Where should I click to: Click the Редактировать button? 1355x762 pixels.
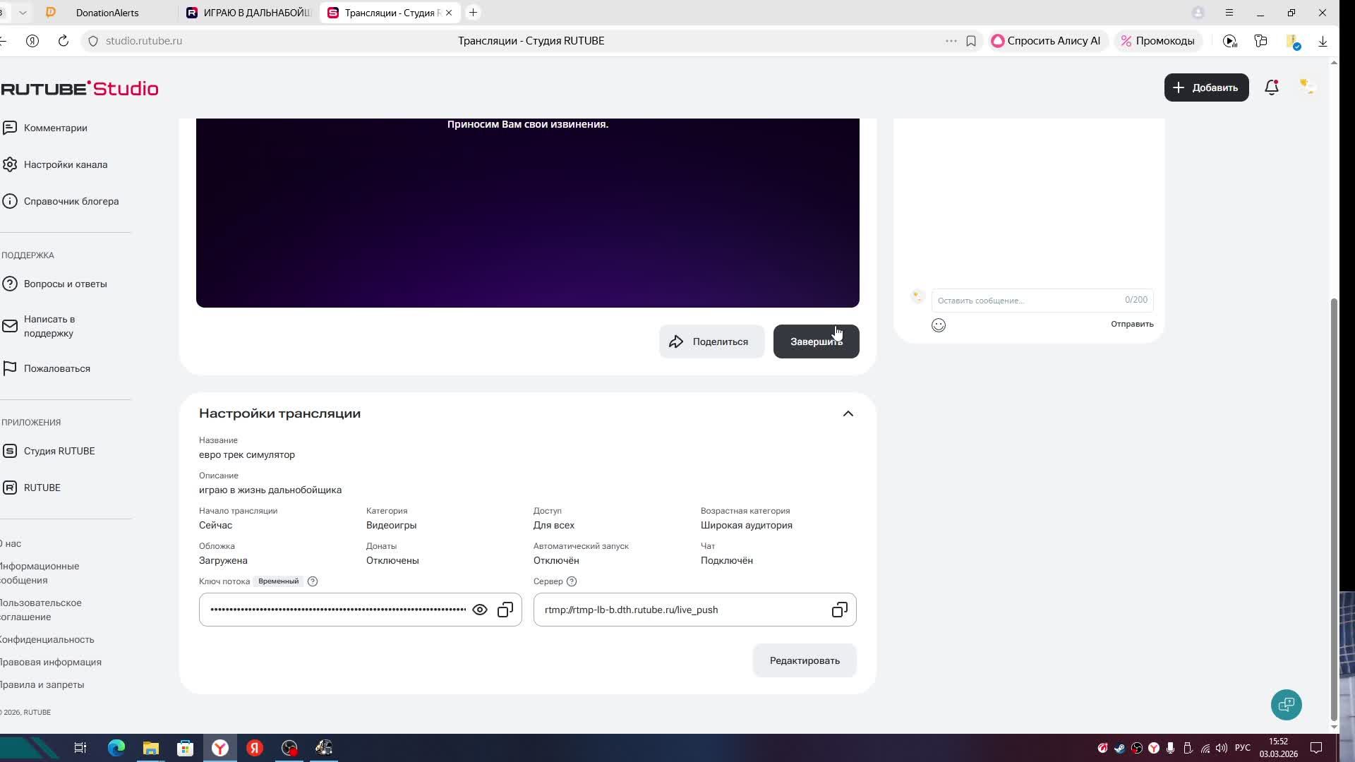(805, 660)
